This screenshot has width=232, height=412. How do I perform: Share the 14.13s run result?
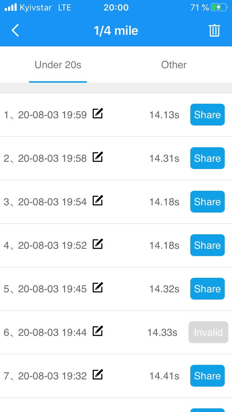coord(207,115)
